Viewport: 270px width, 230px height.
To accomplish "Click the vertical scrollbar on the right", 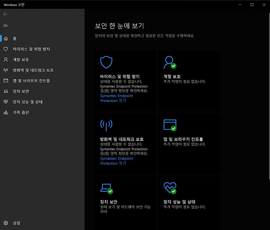I will click(x=269, y=97).
